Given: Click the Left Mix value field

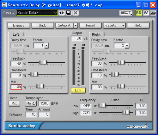Looking at the screenshot, I should click(x=16, y=87).
